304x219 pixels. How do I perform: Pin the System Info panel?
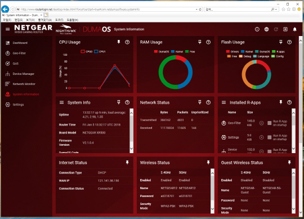click(119, 102)
